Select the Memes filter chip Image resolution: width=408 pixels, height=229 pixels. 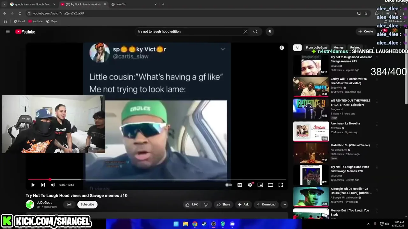[339, 48]
